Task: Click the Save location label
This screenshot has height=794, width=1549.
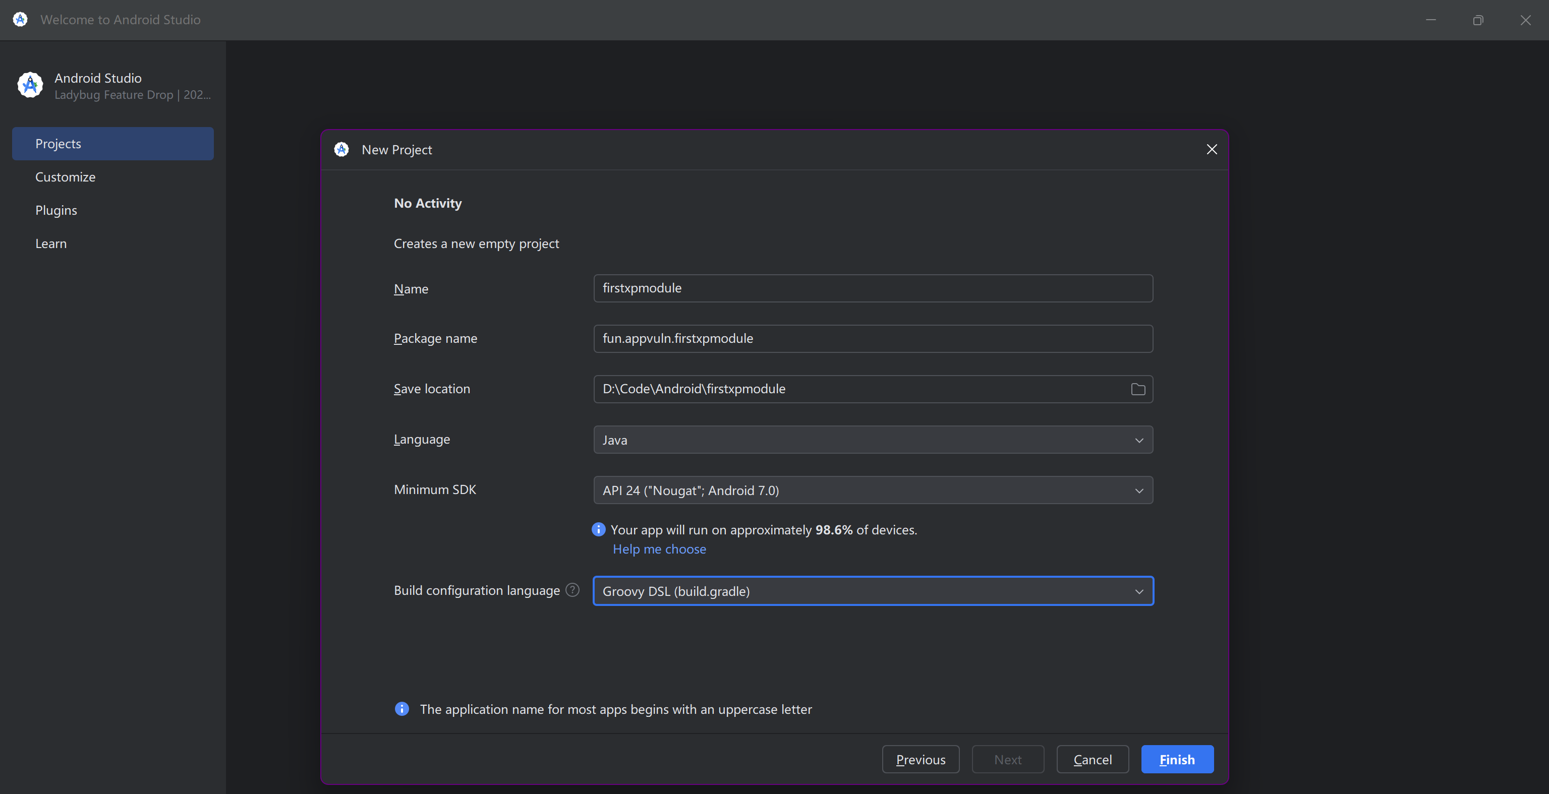Action: coord(432,389)
